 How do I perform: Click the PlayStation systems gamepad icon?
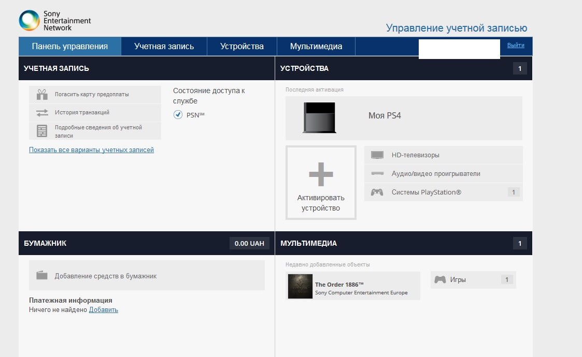[377, 192]
